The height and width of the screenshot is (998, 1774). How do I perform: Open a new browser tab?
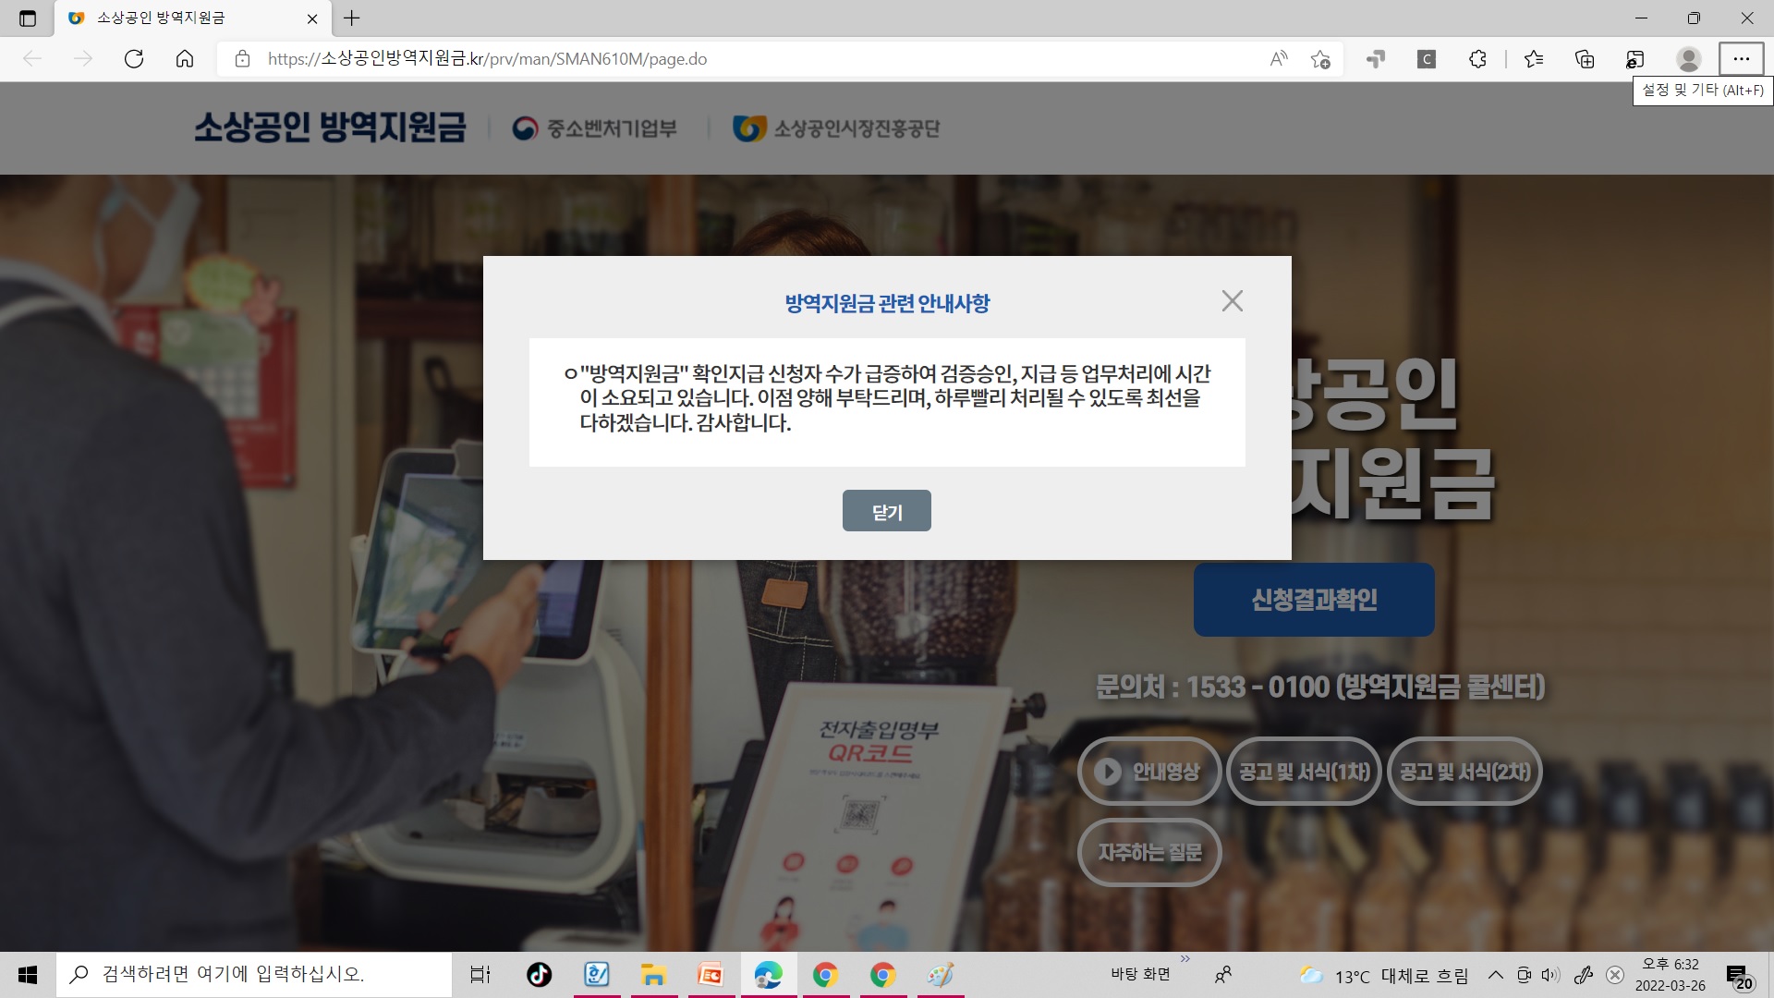[349, 18]
